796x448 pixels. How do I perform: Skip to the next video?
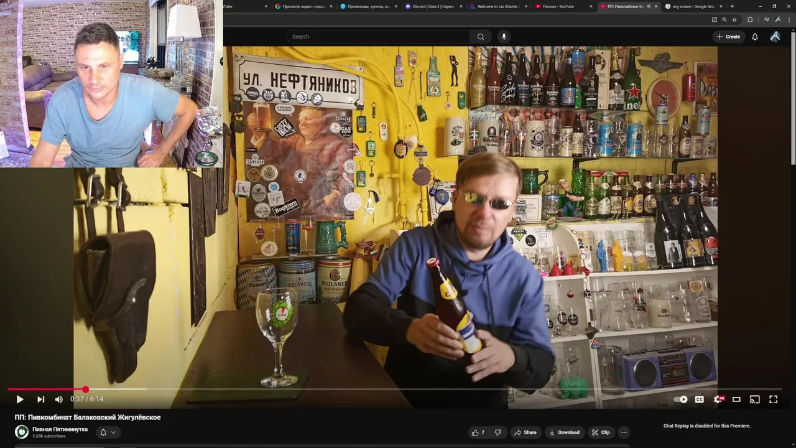coord(40,399)
